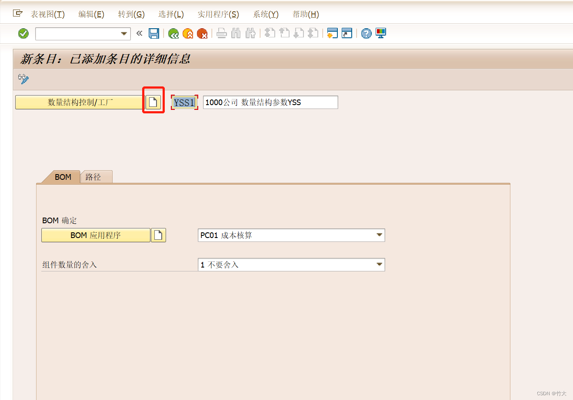Open the 转到(G) menu
Image resolution: width=573 pixels, height=400 pixels.
click(131, 14)
